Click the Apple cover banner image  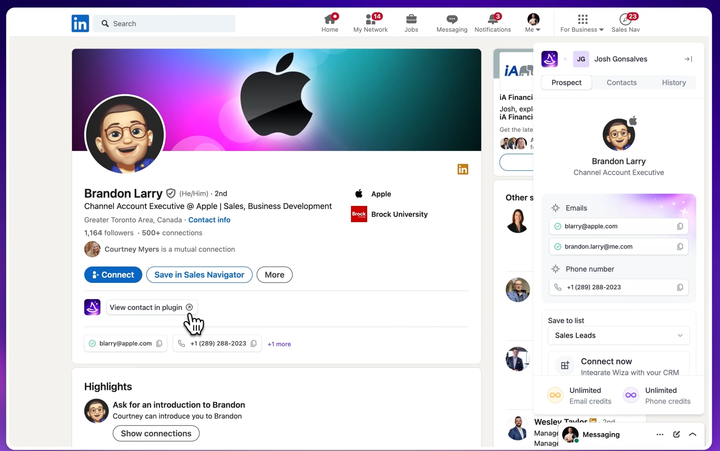click(x=276, y=100)
